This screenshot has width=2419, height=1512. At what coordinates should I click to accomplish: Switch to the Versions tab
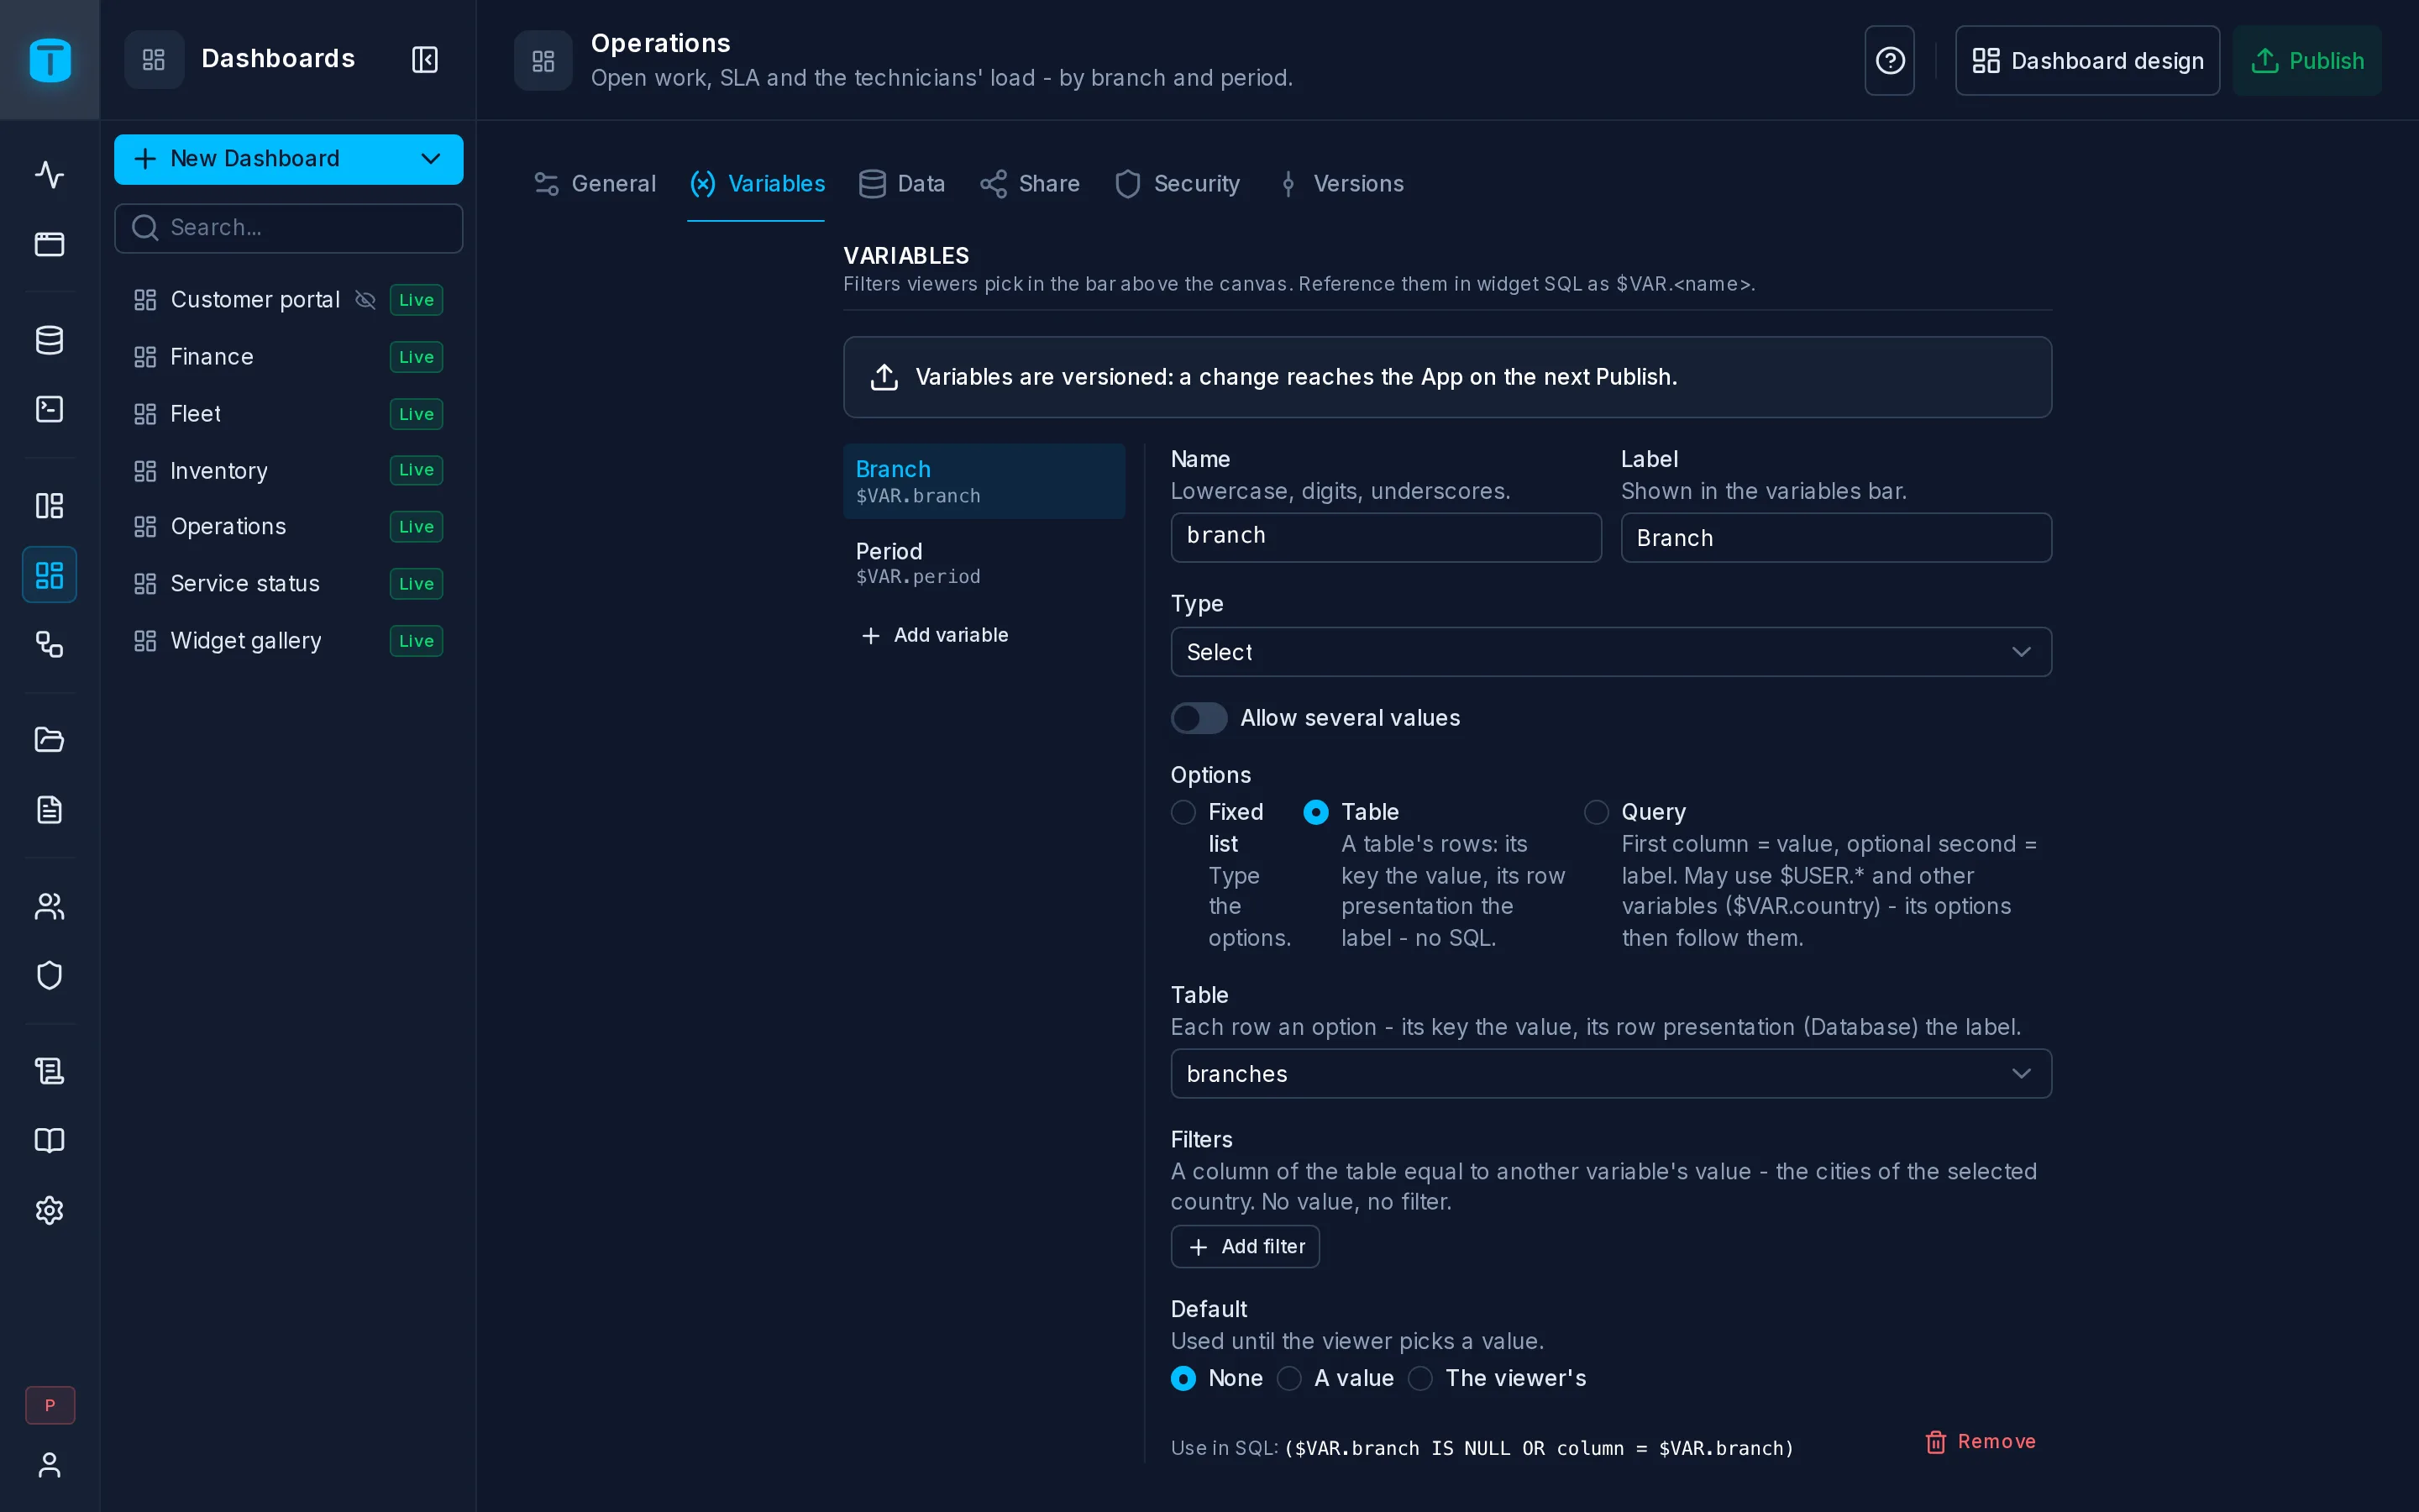1341,184
